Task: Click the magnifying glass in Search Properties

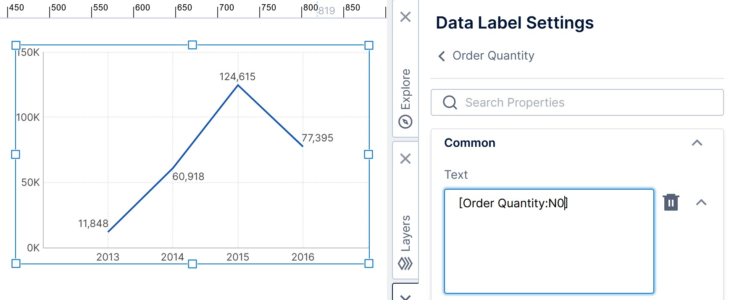Action: click(450, 102)
